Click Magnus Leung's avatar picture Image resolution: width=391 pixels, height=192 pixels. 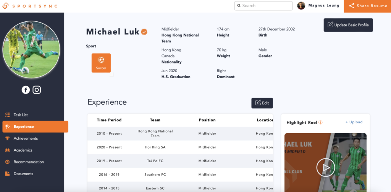pyautogui.click(x=301, y=6)
